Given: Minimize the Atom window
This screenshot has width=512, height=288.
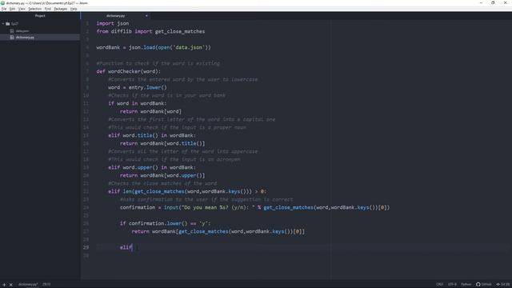Looking at the screenshot, I should pos(481,3).
